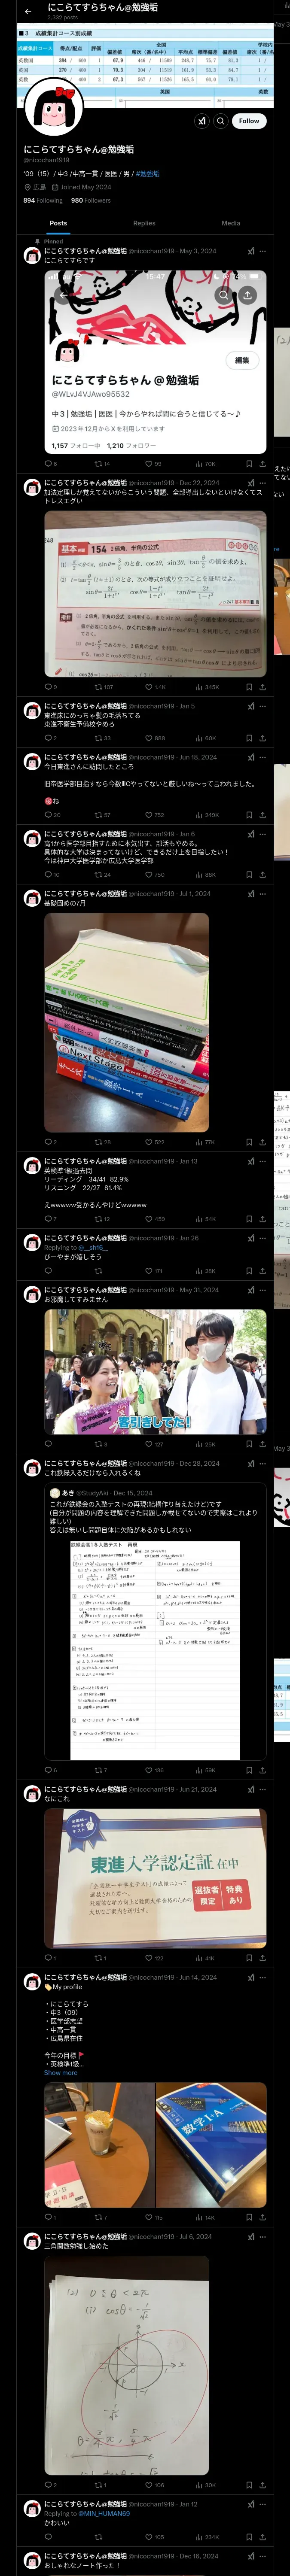Image resolution: width=290 pixels, height=2576 pixels.
Task: Open more options on the Jan 26 post
Action: 263,1238
